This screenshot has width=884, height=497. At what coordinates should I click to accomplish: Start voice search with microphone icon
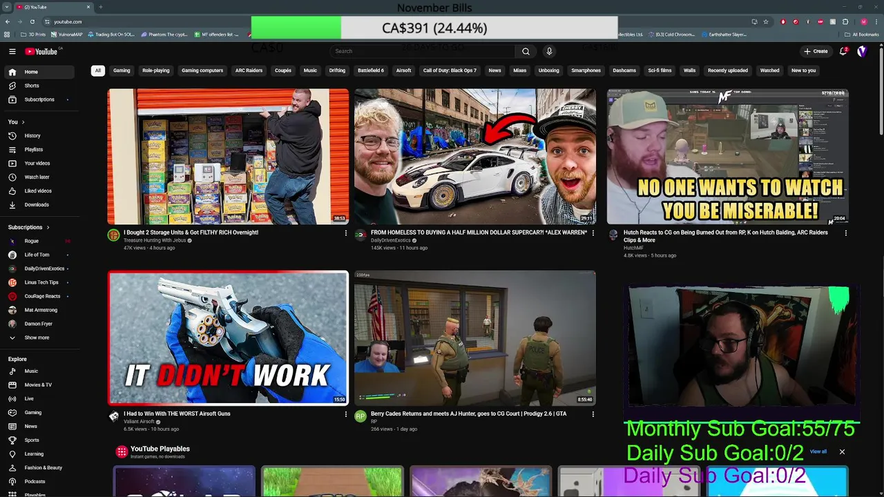pyautogui.click(x=549, y=51)
